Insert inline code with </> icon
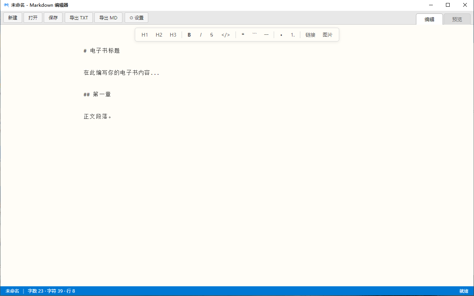Screen dimensions: 474x296 [x=226, y=35]
